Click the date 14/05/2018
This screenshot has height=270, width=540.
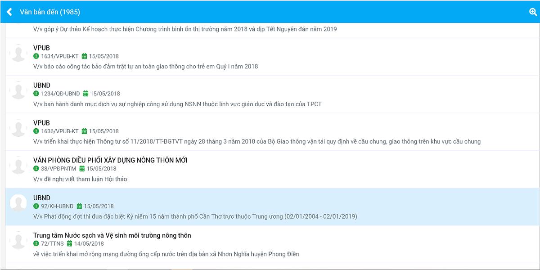pos(89,243)
